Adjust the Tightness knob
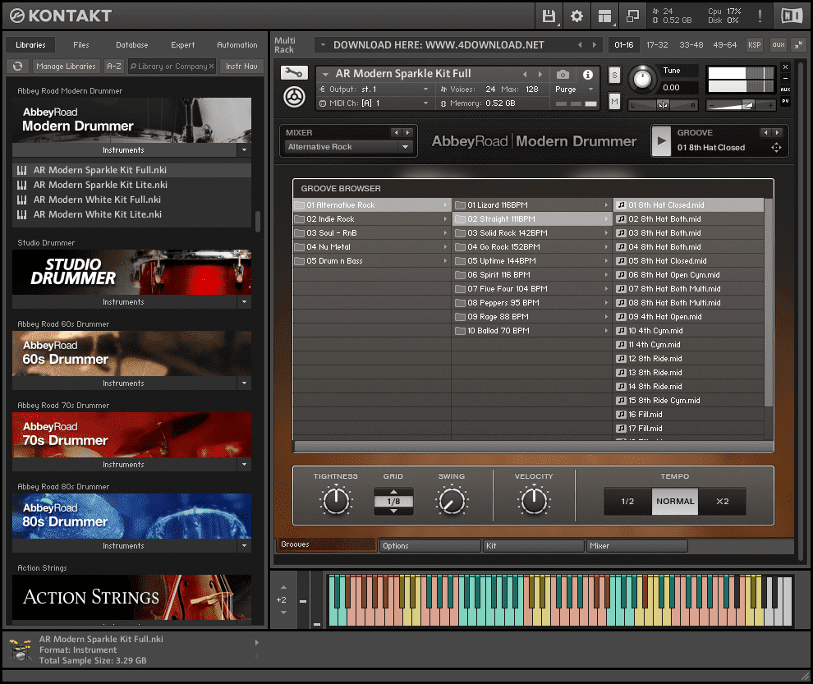Image resolution: width=813 pixels, height=684 pixels. tap(336, 501)
